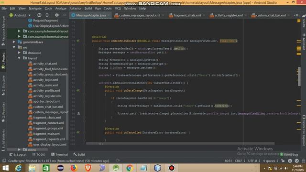Expand the first com.example.hometablayout package
This screenshot has height=172, width=306.
point(19,31)
